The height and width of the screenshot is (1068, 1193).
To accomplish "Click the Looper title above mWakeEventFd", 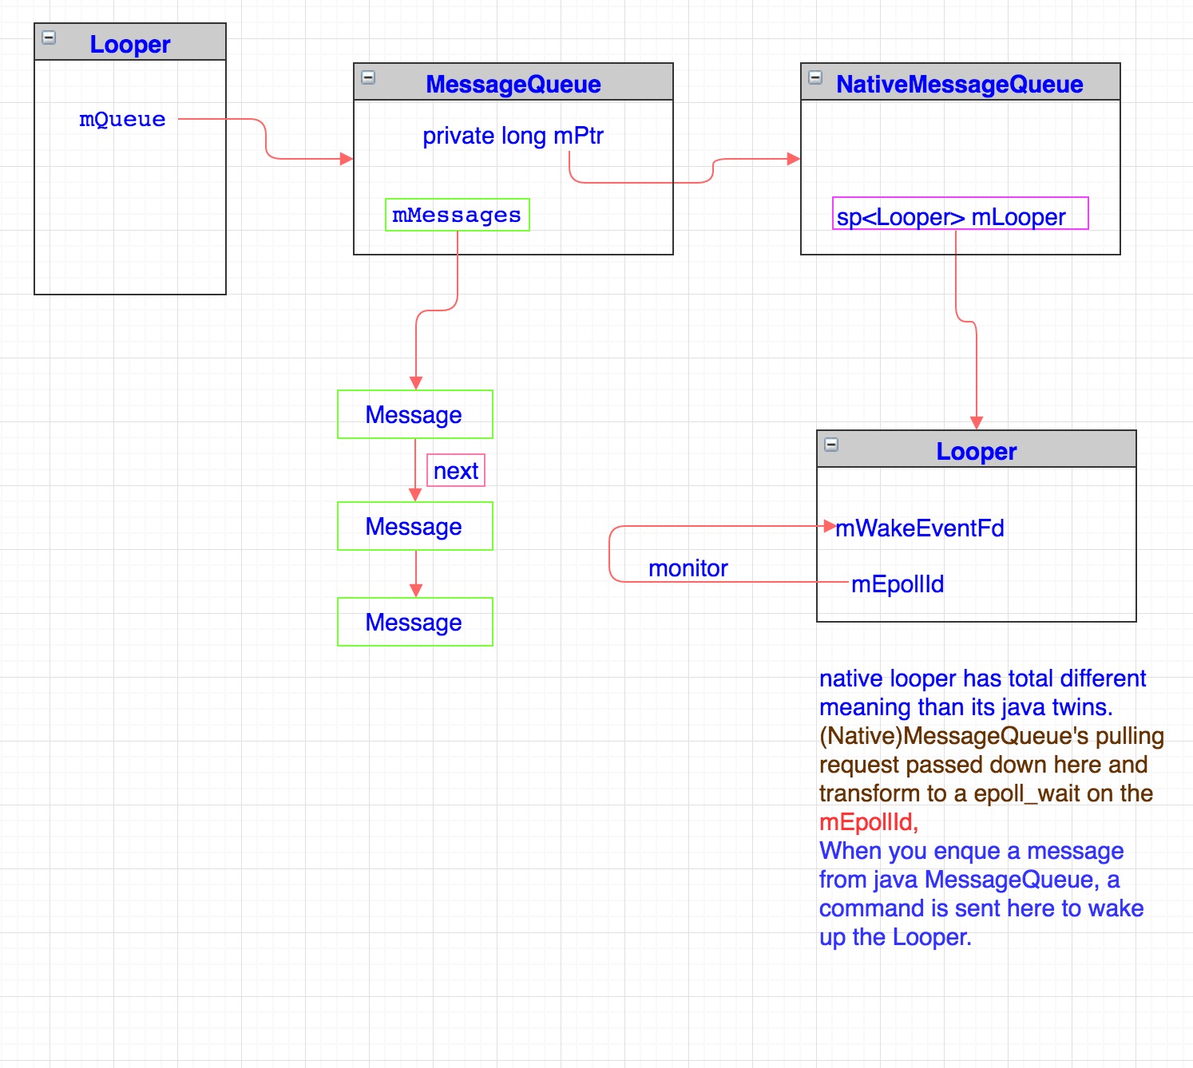I will click(976, 451).
